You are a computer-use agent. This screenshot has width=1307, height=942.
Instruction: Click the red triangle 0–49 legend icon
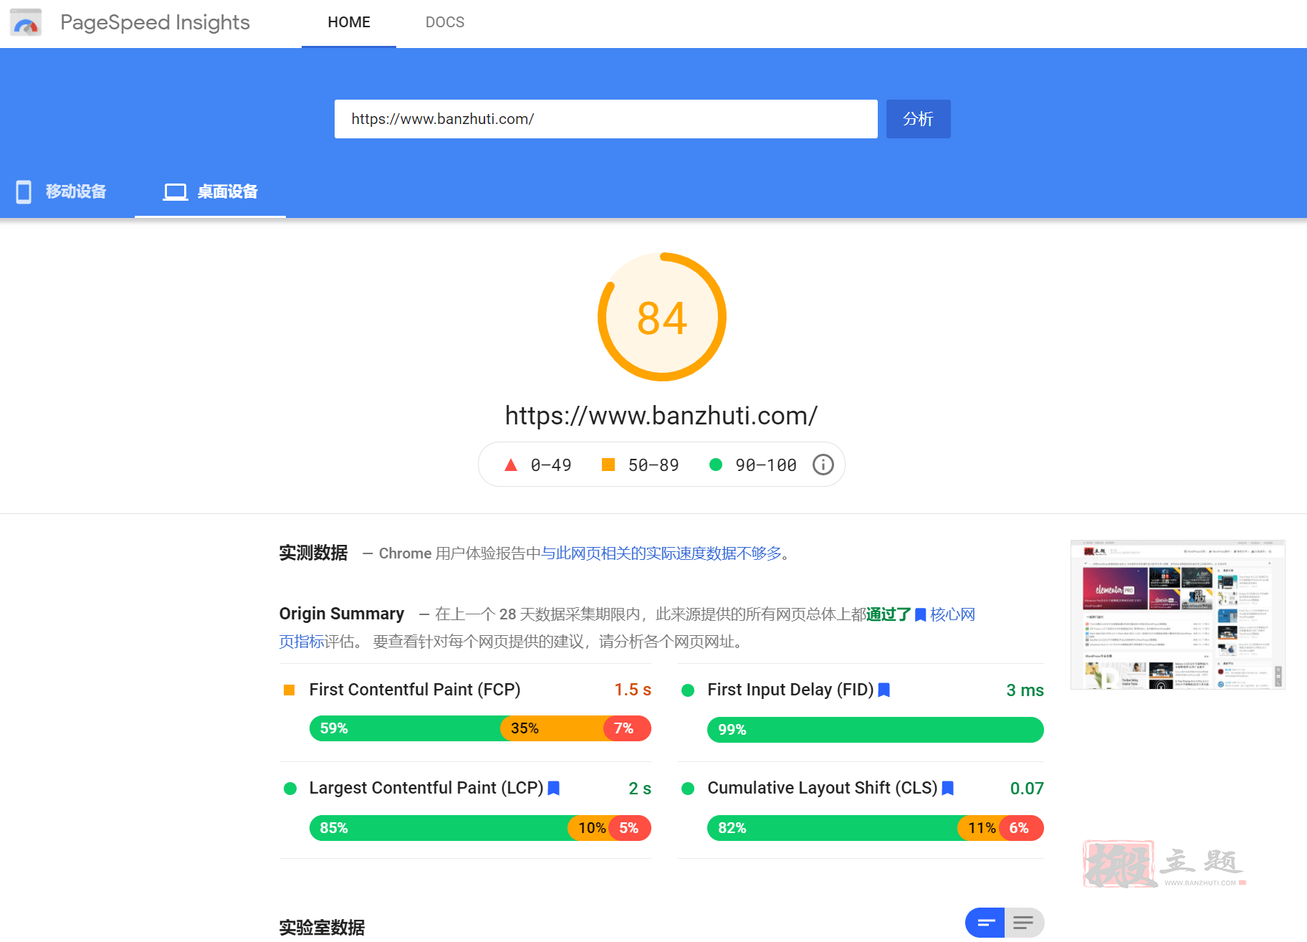pos(511,465)
